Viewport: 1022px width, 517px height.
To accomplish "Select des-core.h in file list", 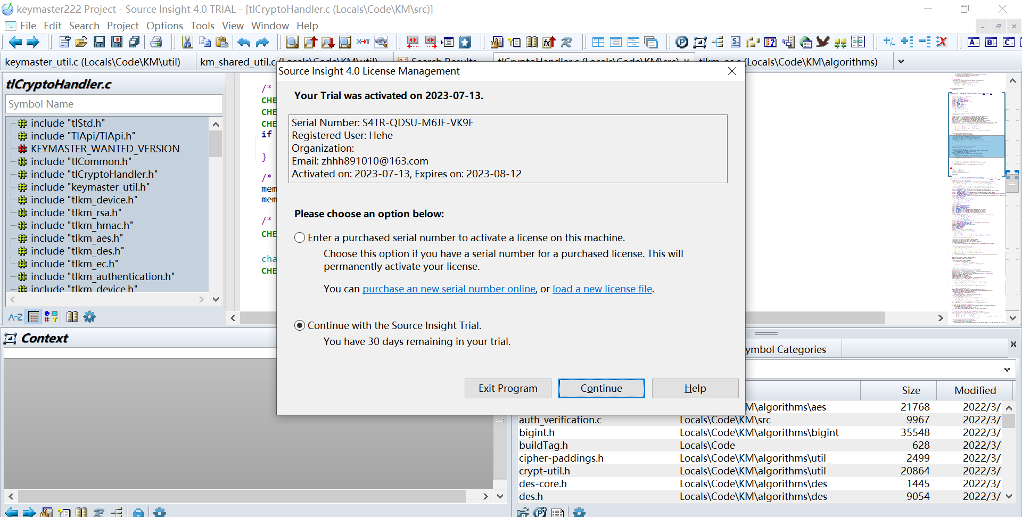I will 542,483.
